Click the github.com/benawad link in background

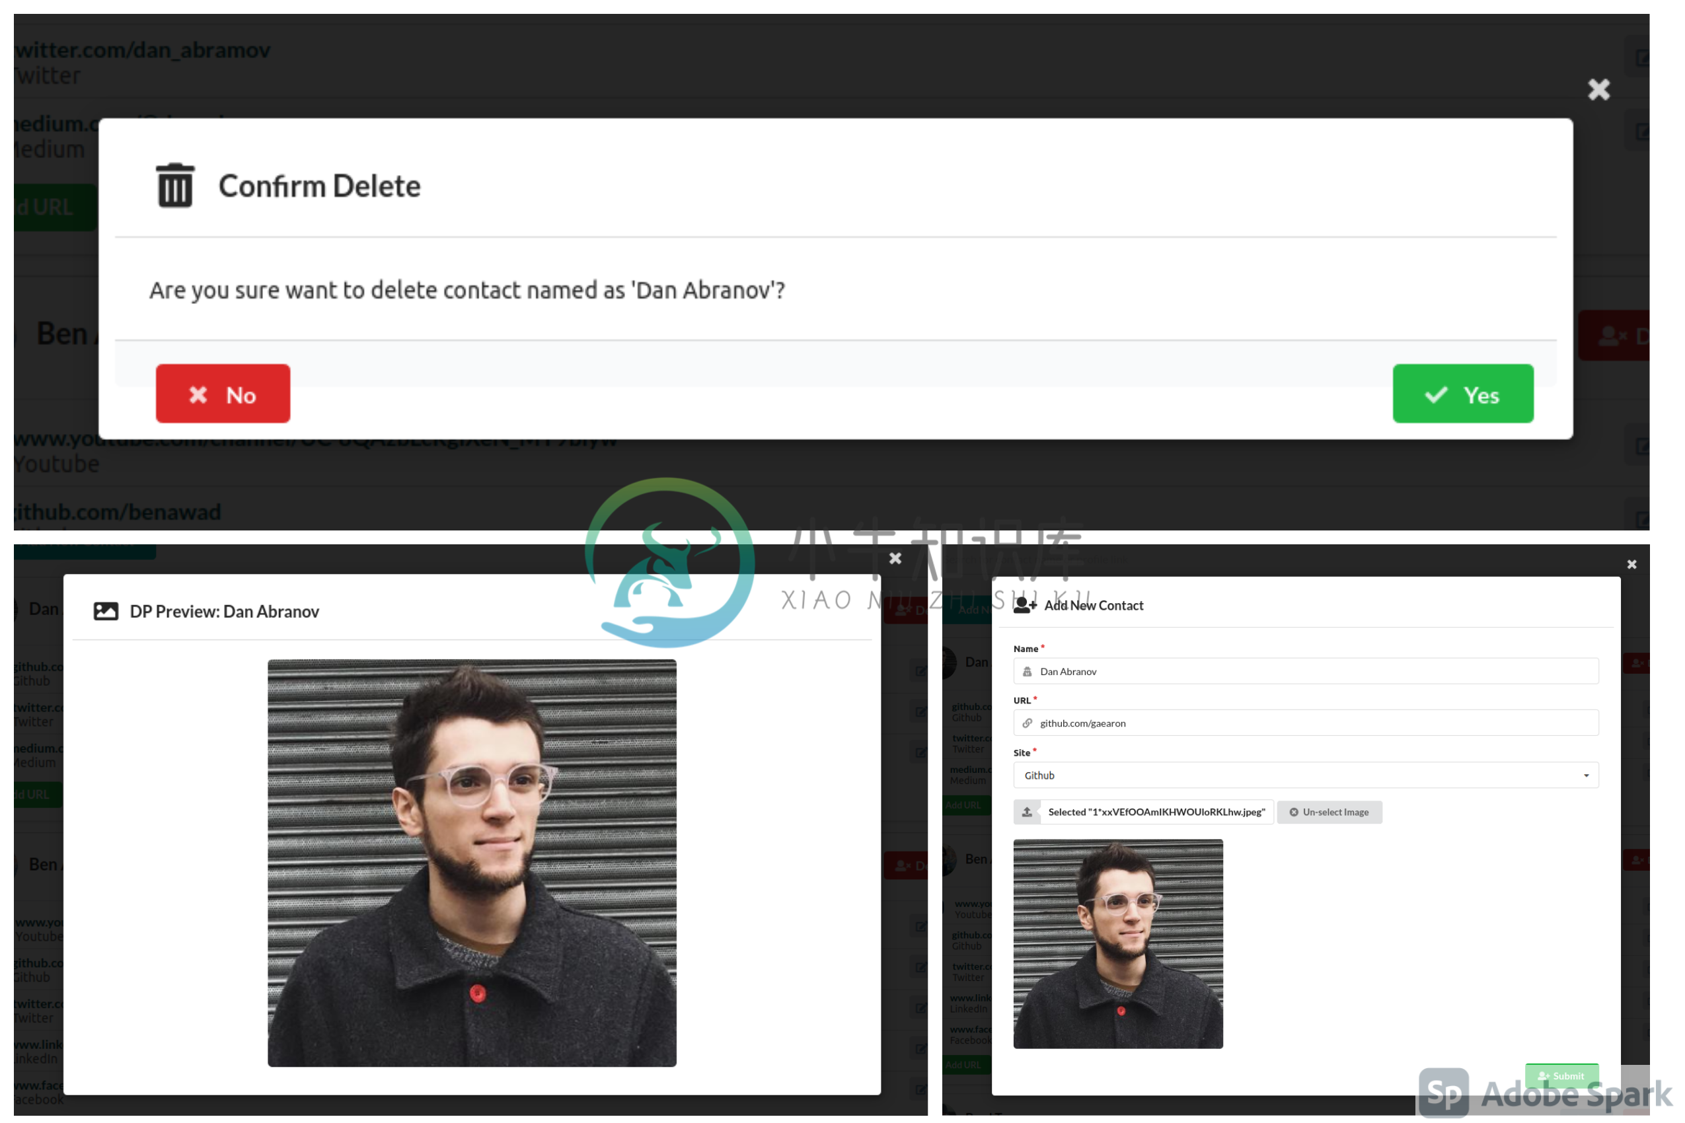[118, 512]
